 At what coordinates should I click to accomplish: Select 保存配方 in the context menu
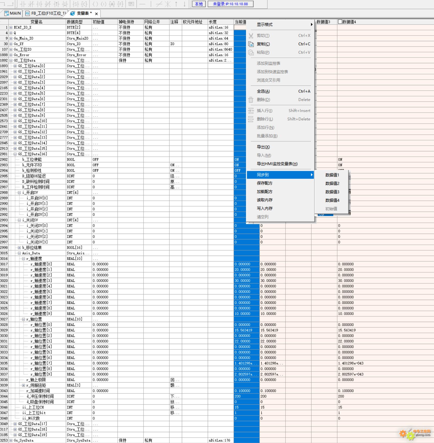(264, 183)
